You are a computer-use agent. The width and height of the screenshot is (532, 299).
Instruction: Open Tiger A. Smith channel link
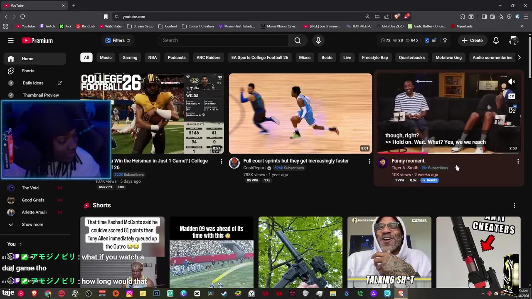pos(405,168)
